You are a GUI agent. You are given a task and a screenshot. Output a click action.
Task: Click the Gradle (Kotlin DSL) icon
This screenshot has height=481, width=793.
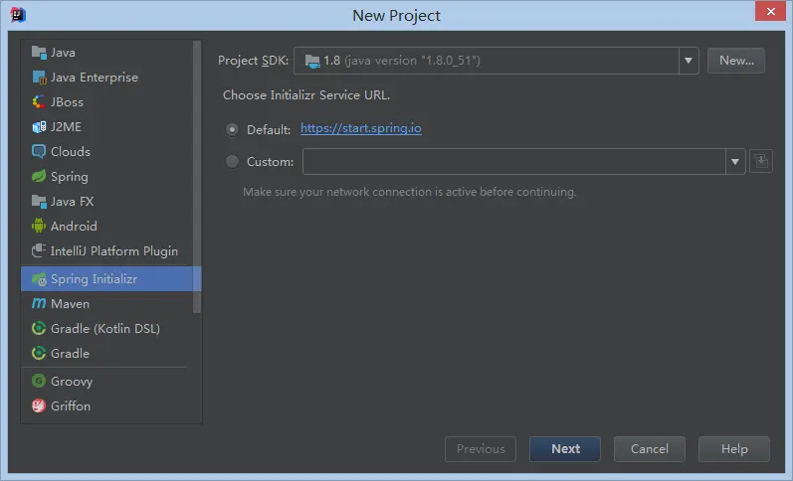pyautogui.click(x=39, y=328)
